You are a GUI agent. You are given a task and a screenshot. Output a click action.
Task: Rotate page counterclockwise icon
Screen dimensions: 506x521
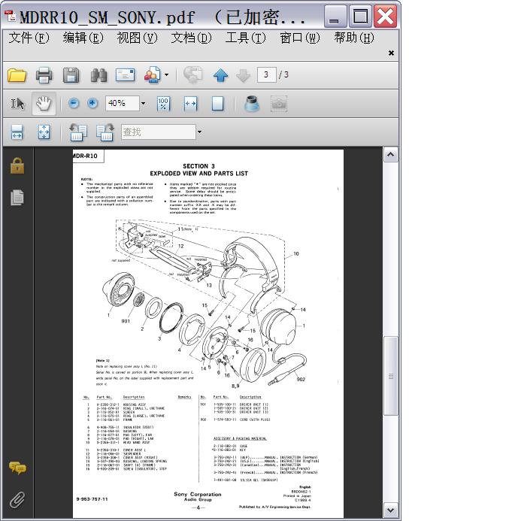(x=77, y=132)
